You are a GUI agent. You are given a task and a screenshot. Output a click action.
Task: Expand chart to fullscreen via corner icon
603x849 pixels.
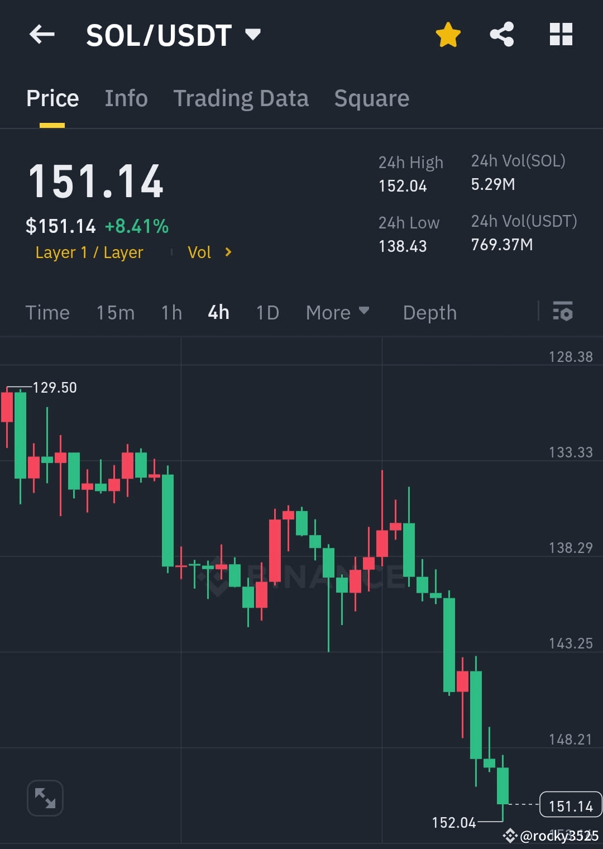click(x=45, y=798)
